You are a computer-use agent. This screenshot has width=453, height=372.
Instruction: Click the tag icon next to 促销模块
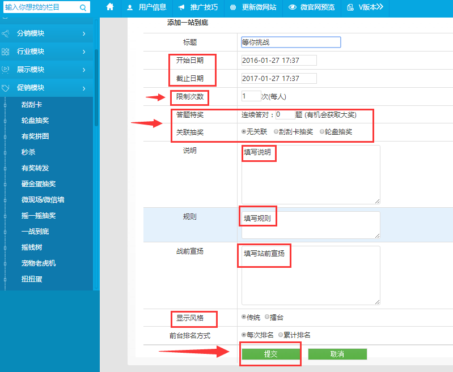(x=6, y=88)
